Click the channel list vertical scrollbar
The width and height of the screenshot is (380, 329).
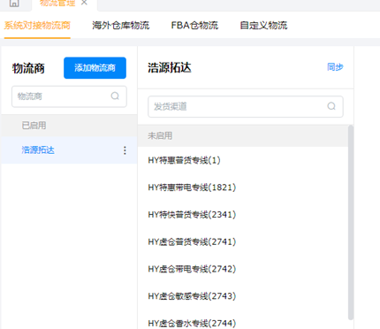click(x=351, y=222)
